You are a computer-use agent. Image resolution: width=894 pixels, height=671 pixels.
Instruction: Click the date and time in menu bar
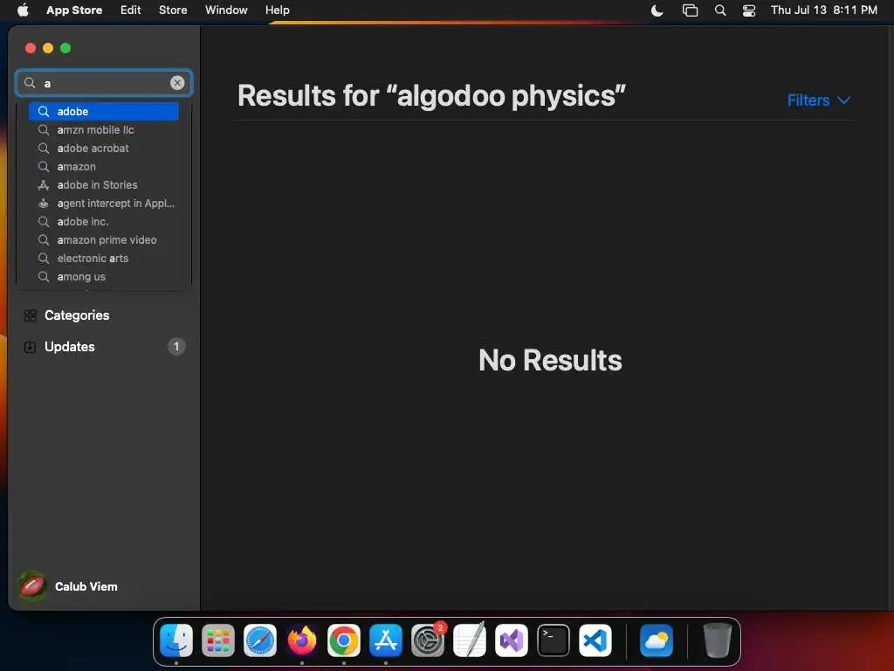coord(824,10)
